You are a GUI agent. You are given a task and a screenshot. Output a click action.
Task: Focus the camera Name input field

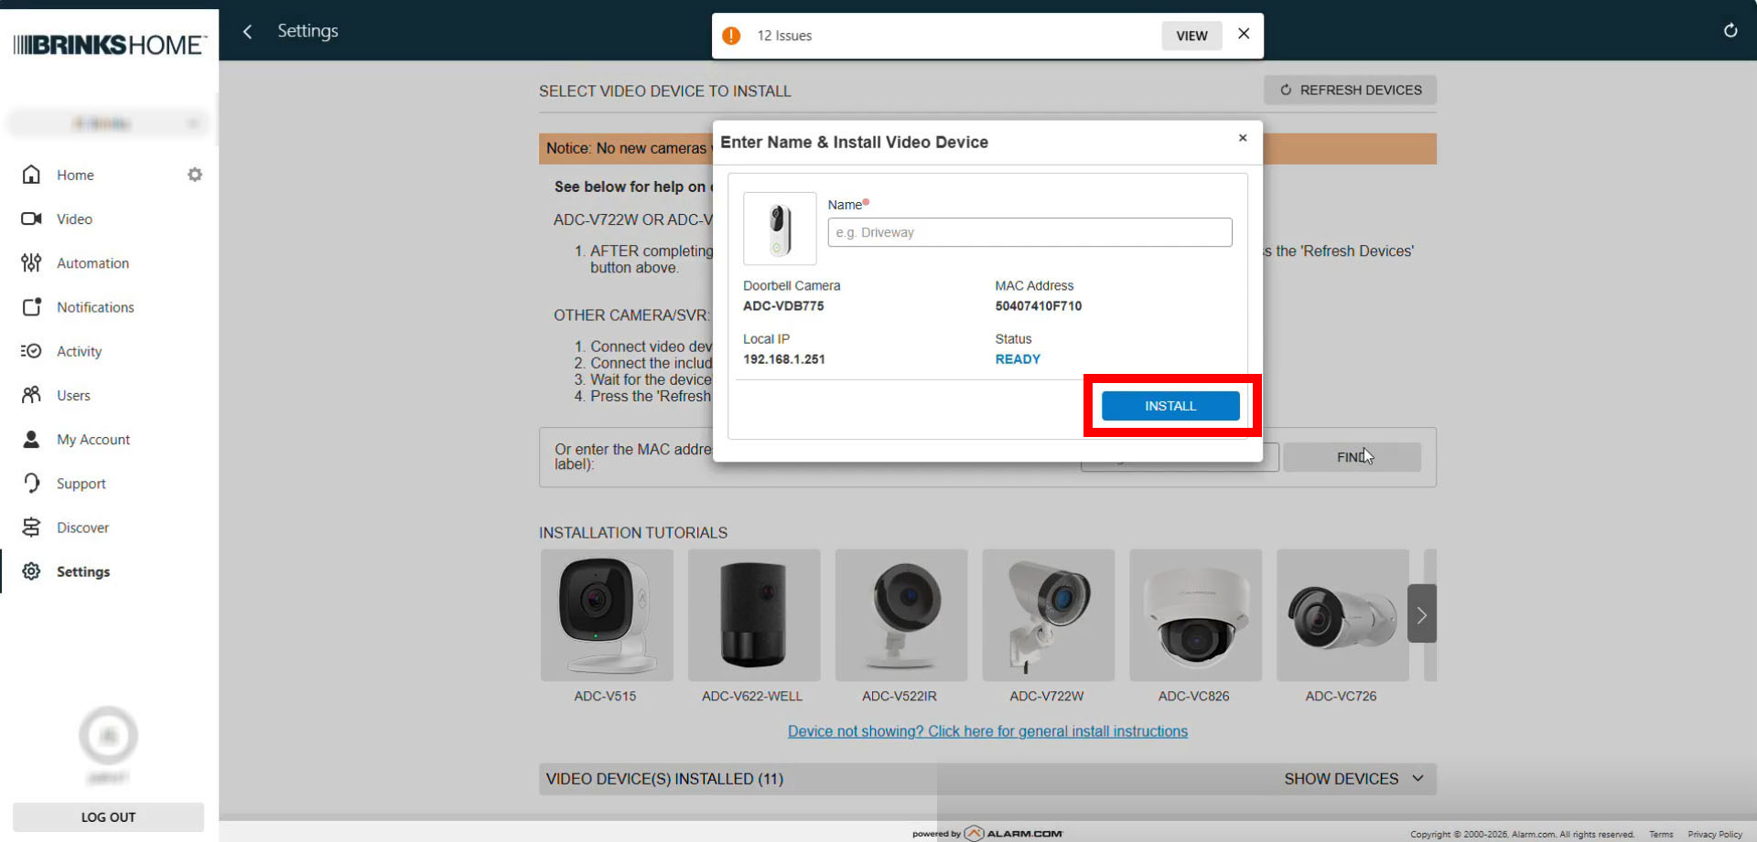point(1029,232)
